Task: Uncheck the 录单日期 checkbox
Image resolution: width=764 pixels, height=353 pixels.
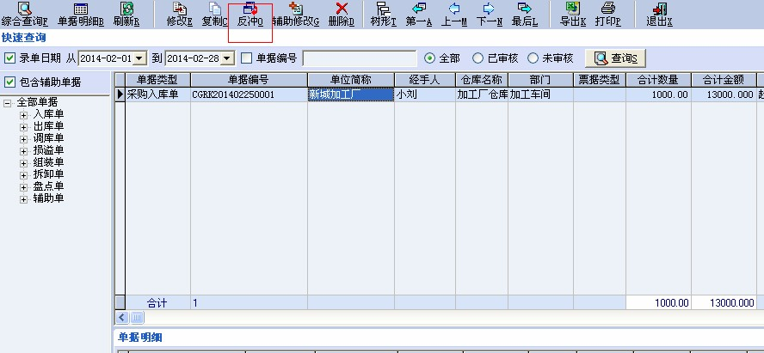Action: 9,58
